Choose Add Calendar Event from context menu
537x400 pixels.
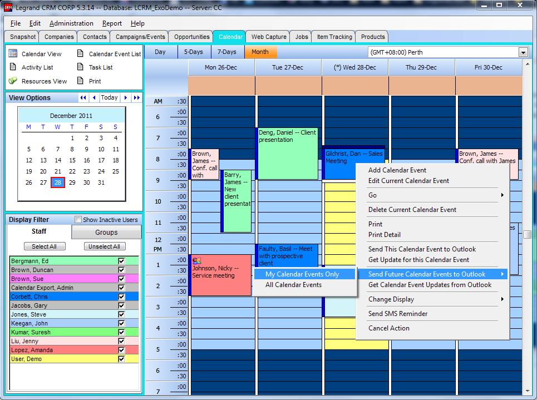[x=432, y=170]
